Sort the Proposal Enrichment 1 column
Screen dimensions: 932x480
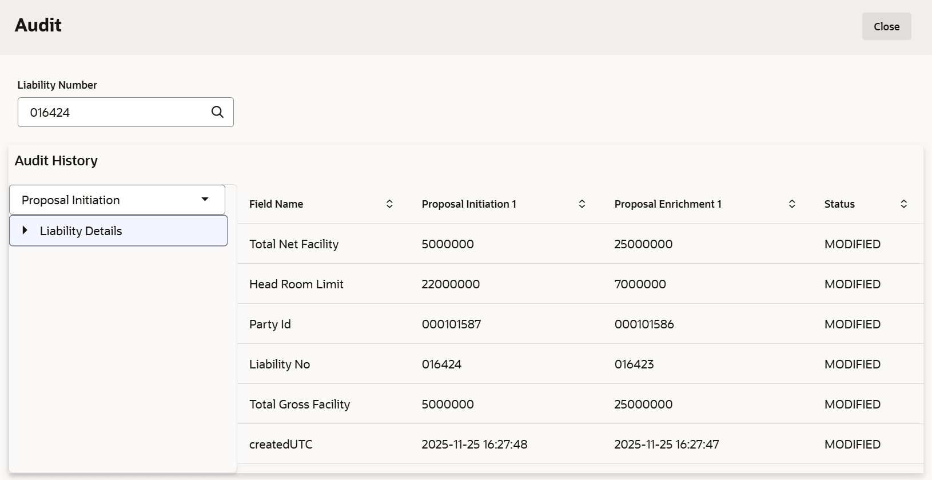(792, 204)
